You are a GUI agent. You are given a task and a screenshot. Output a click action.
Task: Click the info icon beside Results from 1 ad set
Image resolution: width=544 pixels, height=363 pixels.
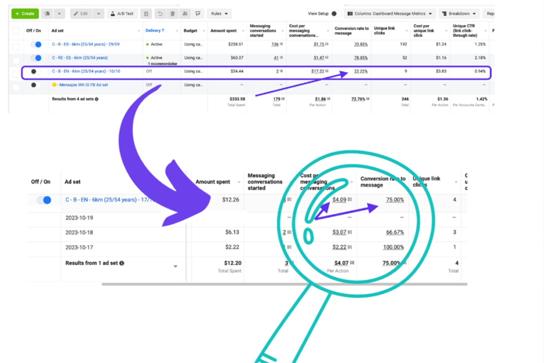pos(122,263)
